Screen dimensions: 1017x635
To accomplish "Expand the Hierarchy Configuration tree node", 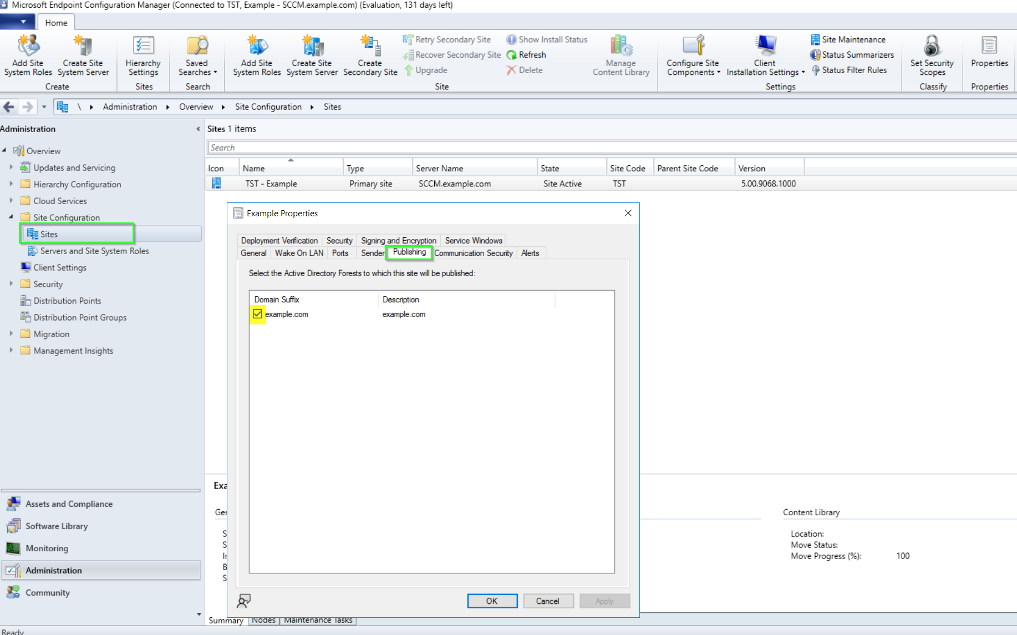I will click(x=11, y=184).
